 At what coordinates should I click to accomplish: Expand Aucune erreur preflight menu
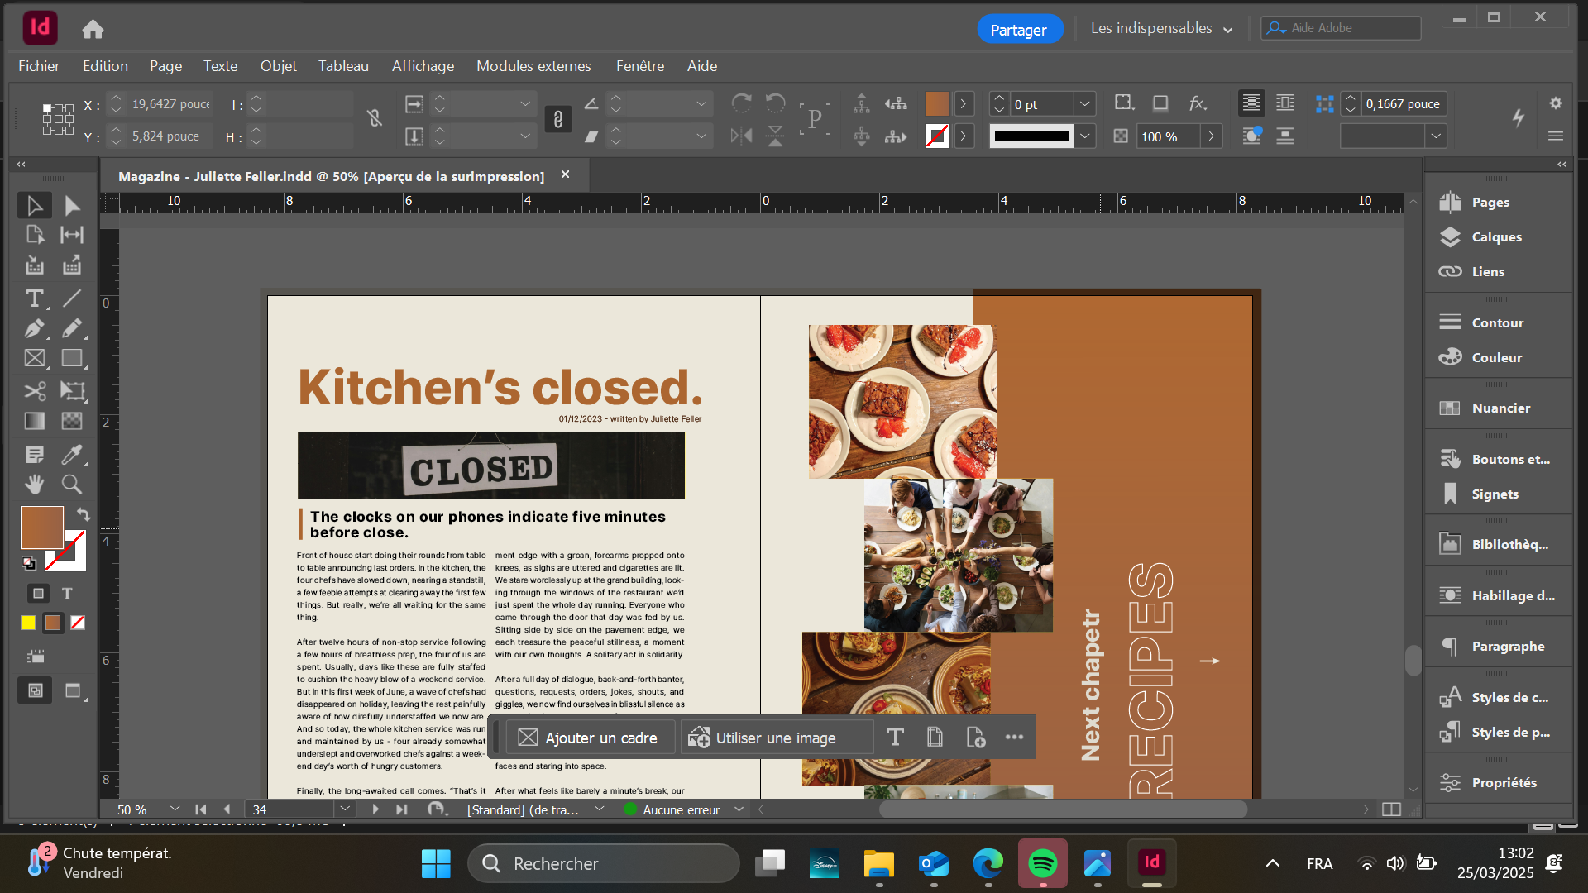click(739, 809)
